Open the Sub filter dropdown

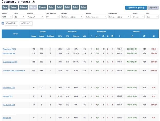point(152,17)
